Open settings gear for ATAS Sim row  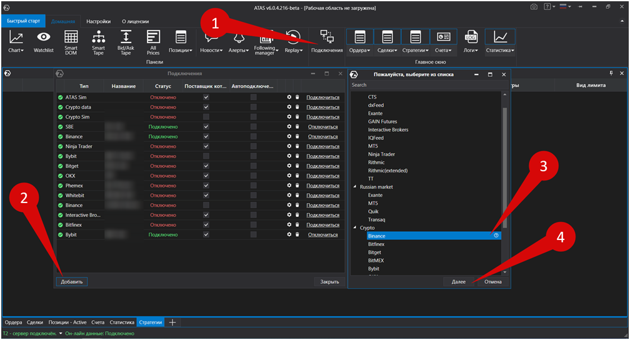(289, 97)
